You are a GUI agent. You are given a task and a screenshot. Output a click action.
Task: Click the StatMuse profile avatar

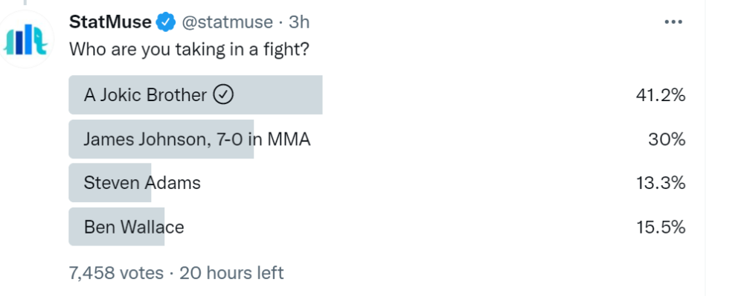click(x=25, y=39)
